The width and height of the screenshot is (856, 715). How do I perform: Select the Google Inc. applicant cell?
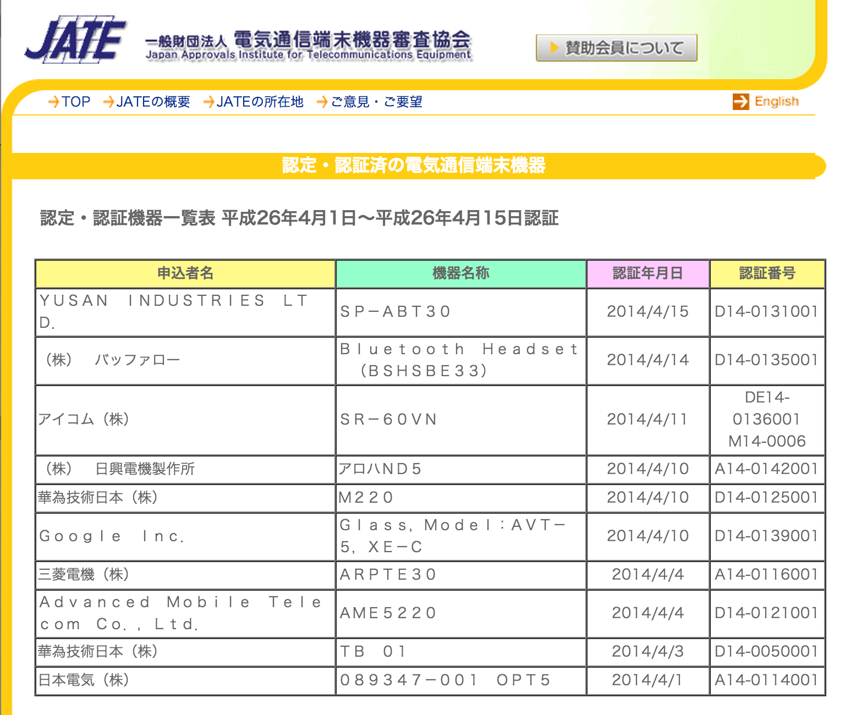[x=185, y=536]
